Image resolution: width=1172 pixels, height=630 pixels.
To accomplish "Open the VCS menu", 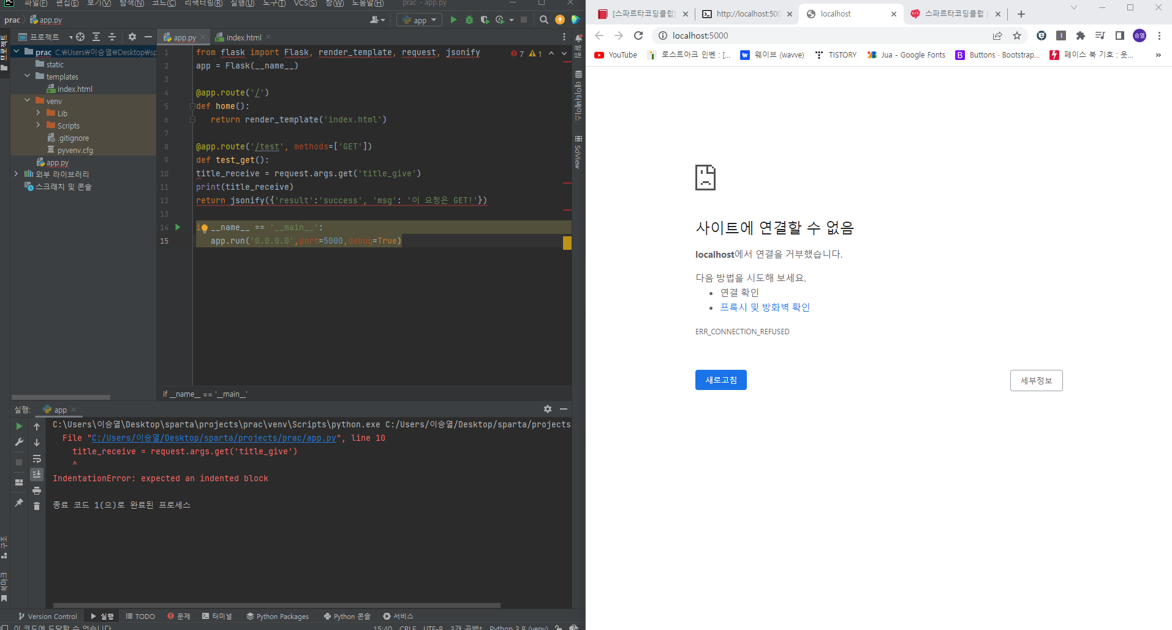I will (305, 3).
